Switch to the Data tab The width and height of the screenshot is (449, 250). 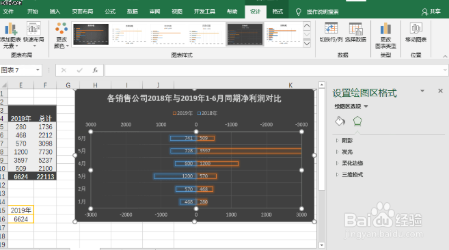[133, 12]
